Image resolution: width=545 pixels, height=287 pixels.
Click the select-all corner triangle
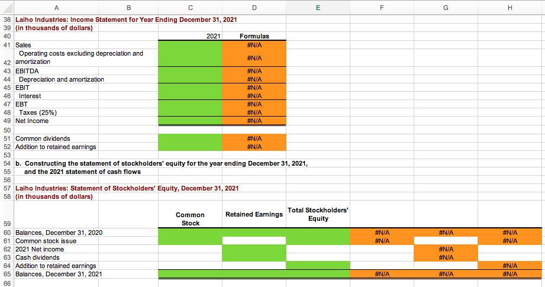[x=7, y=8]
